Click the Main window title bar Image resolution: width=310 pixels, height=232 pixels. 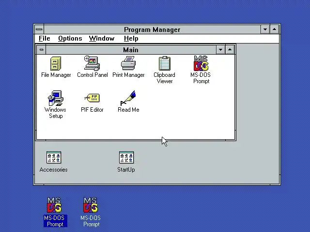pos(131,50)
